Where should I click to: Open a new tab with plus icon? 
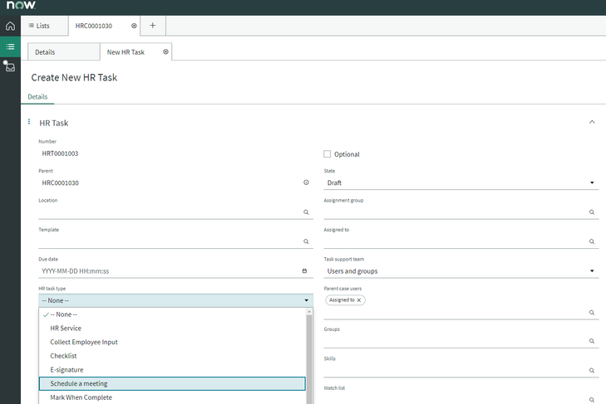(x=153, y=26)
